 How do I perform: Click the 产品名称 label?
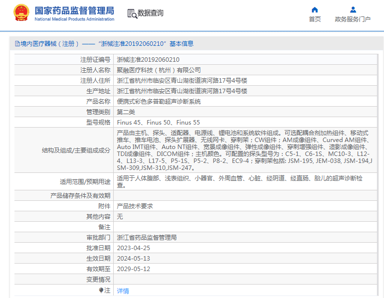pyautogui.click(x=98, y=102)
